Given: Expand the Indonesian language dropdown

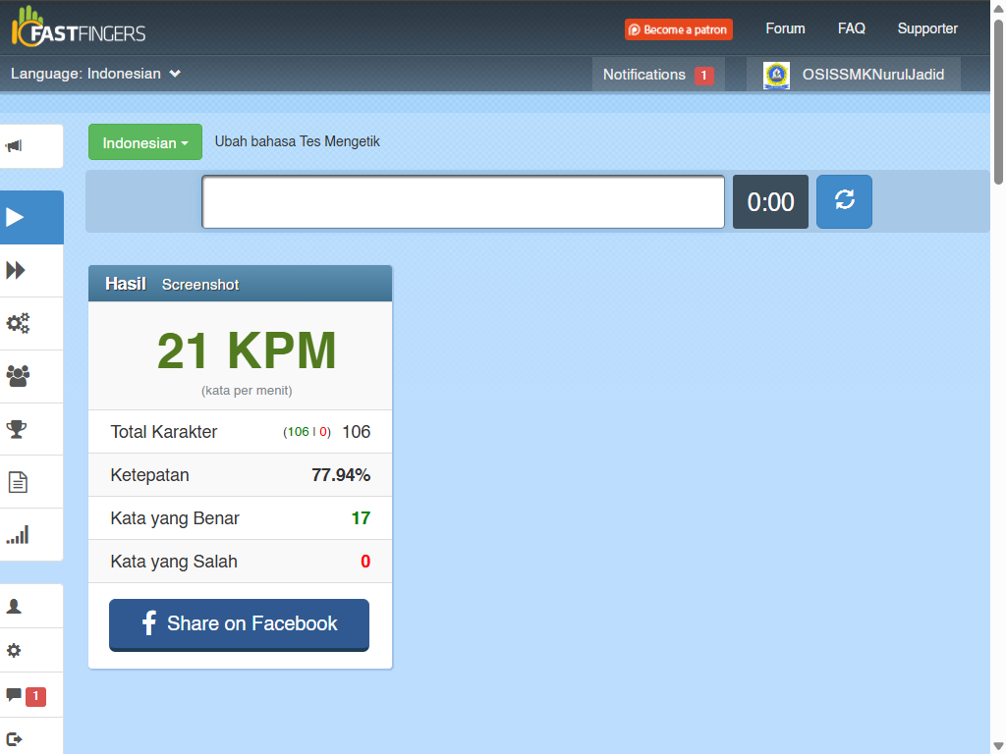Looking at the screenshot, I should tap(144, 141).
